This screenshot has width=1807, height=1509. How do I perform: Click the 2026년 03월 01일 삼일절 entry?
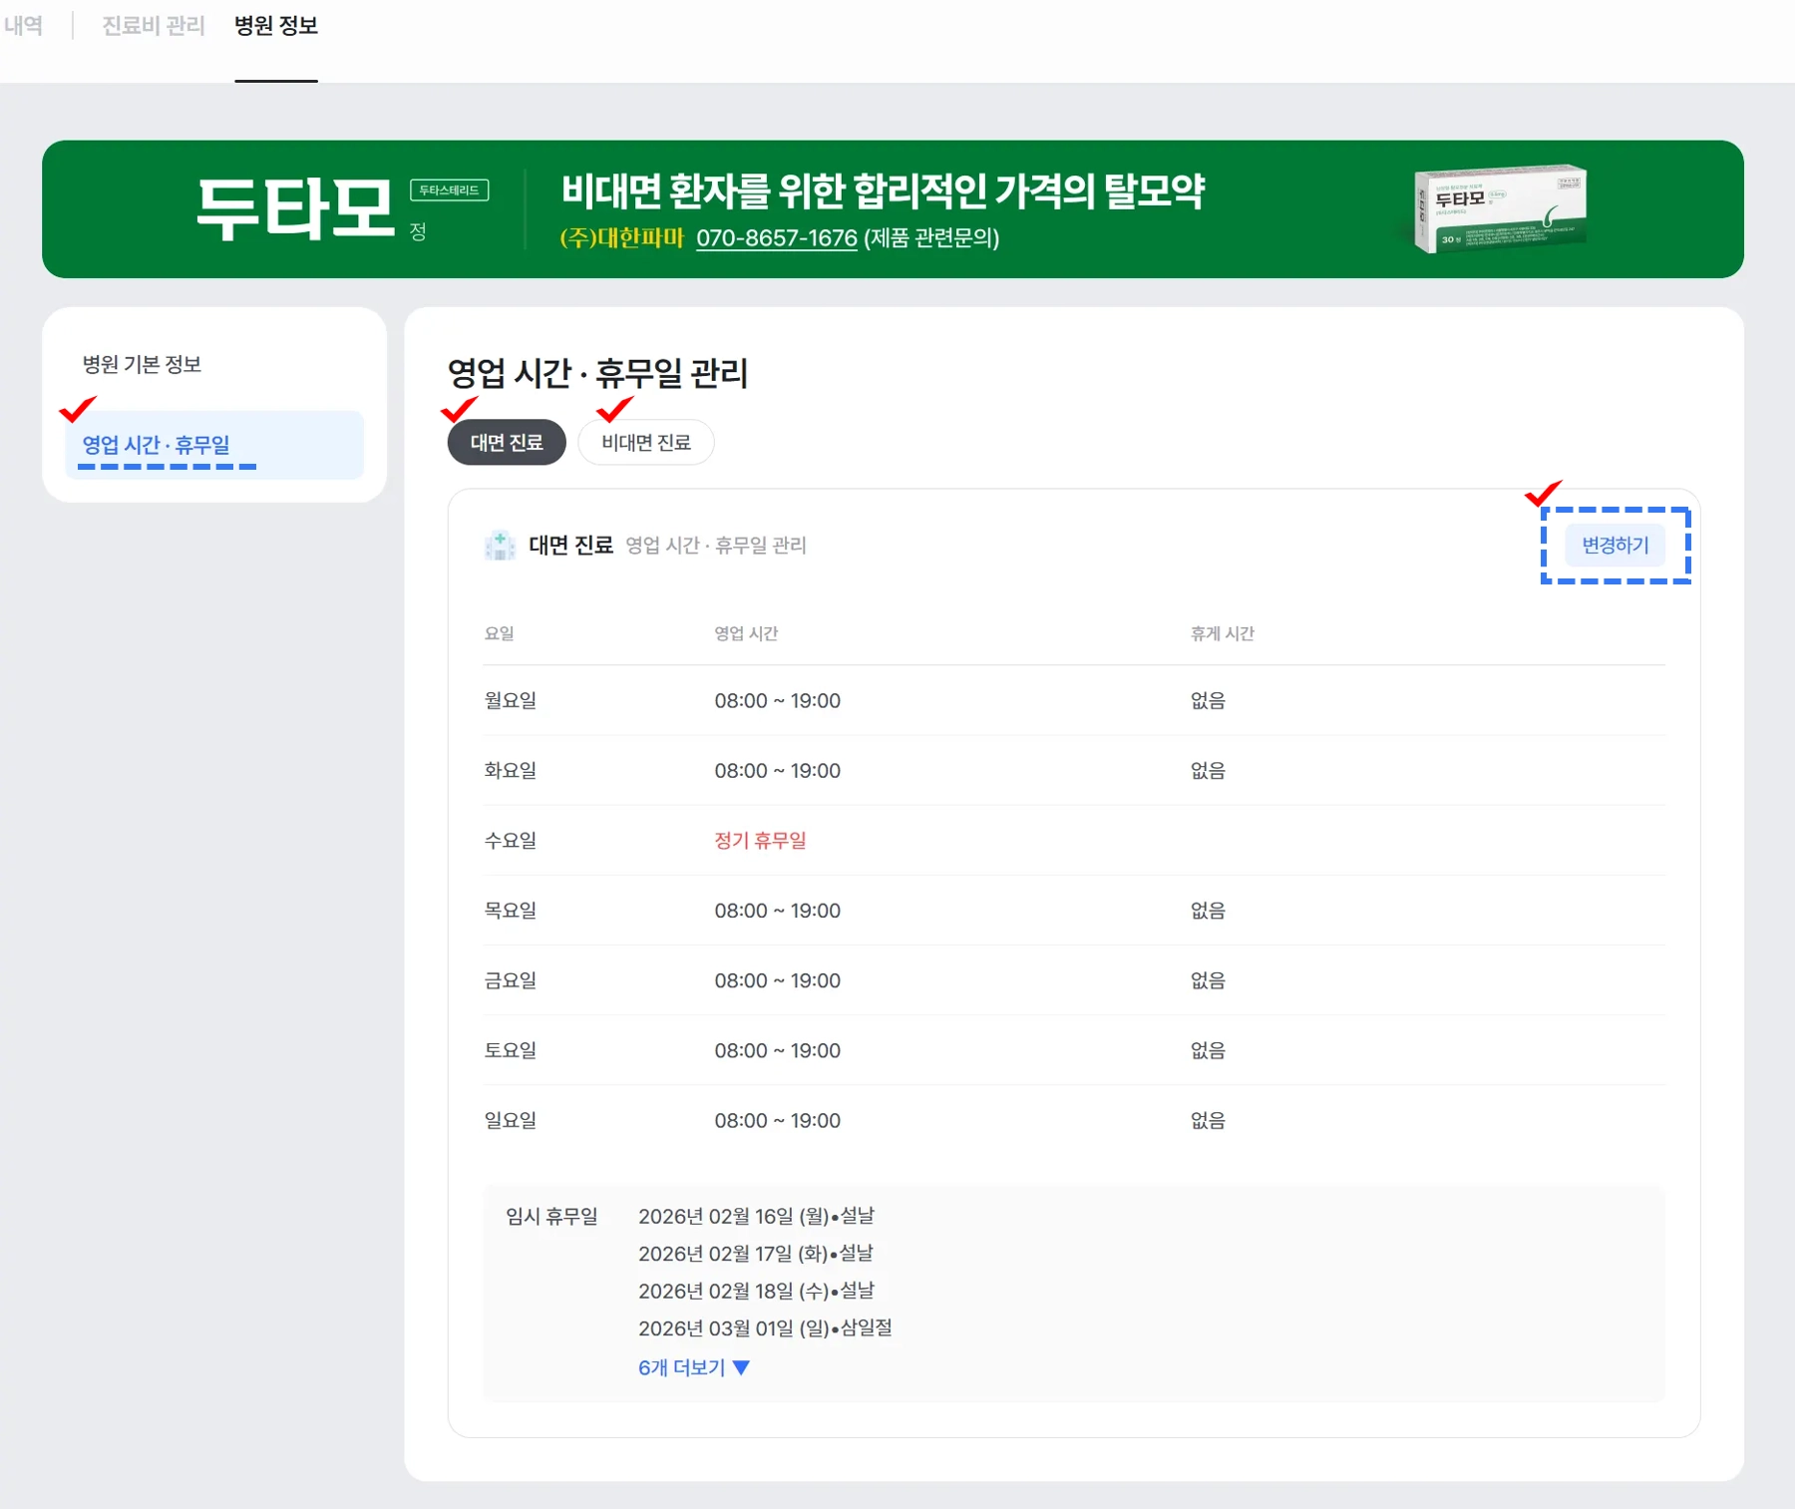765,1328
